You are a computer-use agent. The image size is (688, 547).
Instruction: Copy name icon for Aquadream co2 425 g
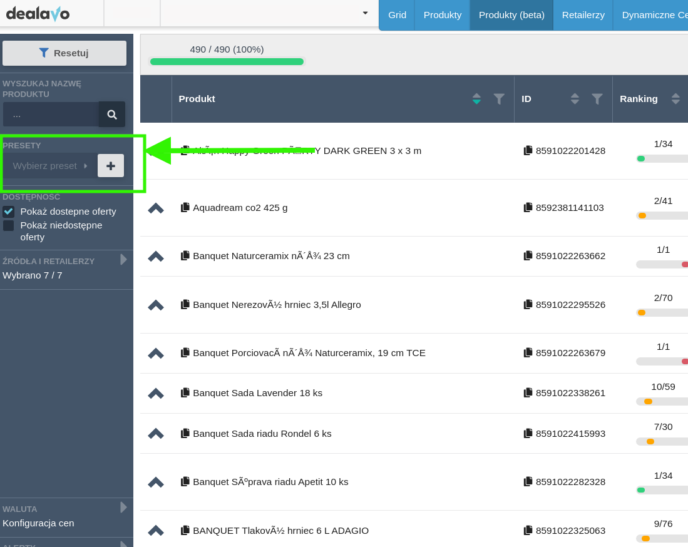point(185,208)
